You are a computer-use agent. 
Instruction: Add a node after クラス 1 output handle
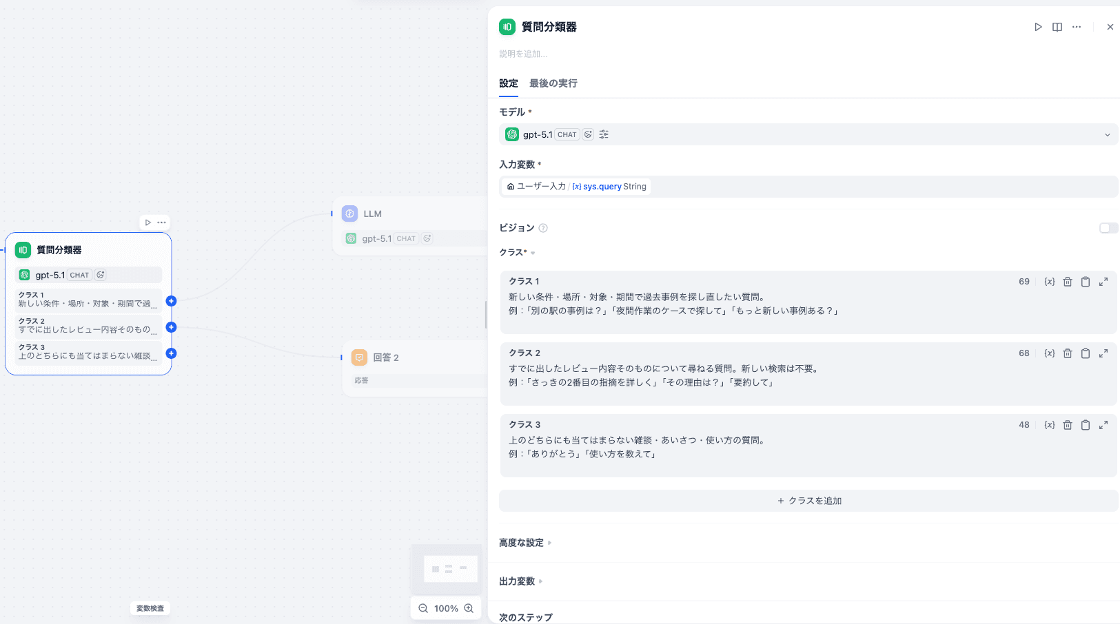pos(172,301)
